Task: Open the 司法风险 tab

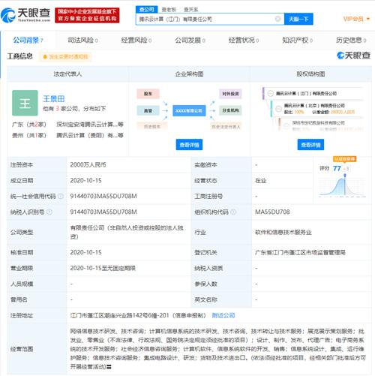Action: click(x=82, y=40)
